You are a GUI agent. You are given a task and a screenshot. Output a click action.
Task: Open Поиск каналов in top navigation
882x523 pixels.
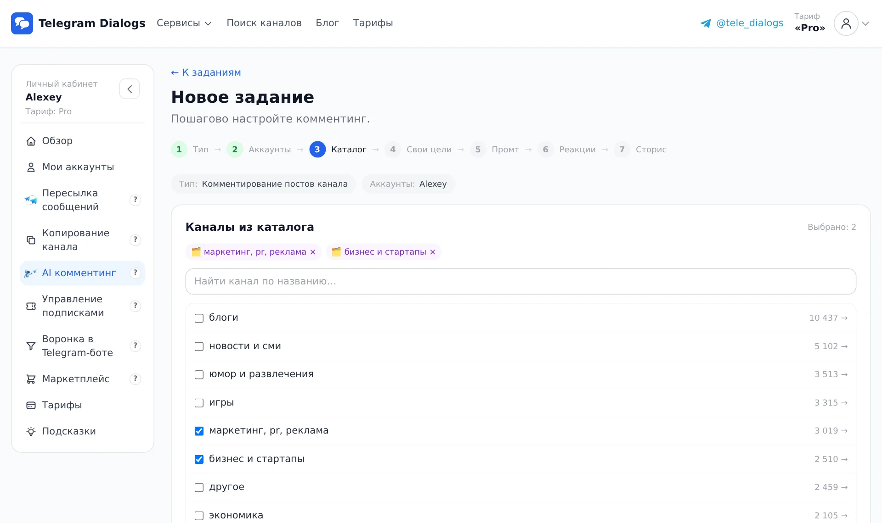264,23
